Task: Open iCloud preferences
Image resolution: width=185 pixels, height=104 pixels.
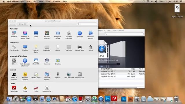Action: coord(14,62)
